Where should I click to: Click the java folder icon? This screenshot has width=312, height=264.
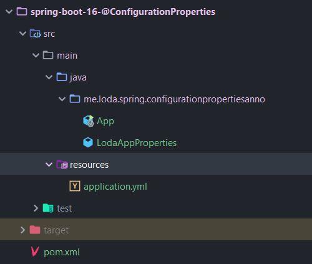coord(62,77)
